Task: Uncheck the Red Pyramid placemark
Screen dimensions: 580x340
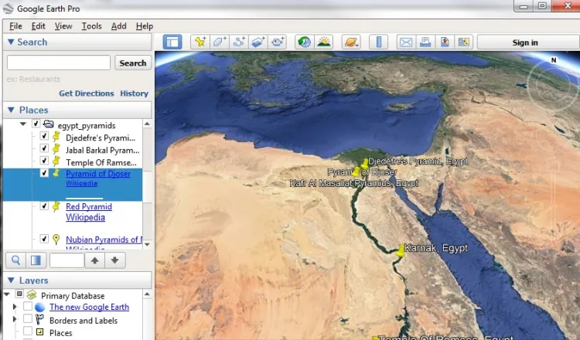Action: point(45,207)
